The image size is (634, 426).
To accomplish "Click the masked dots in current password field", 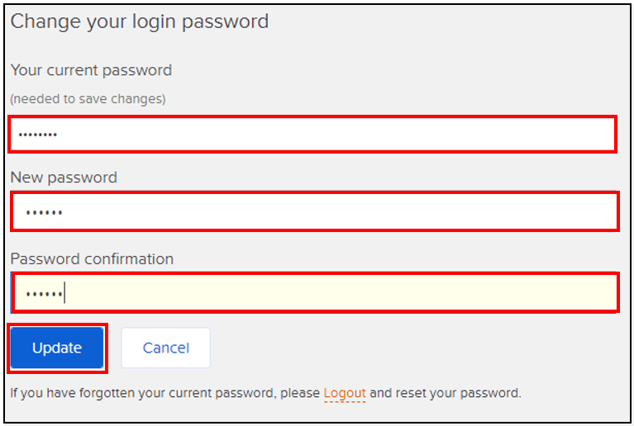I will tap(38, 135).
